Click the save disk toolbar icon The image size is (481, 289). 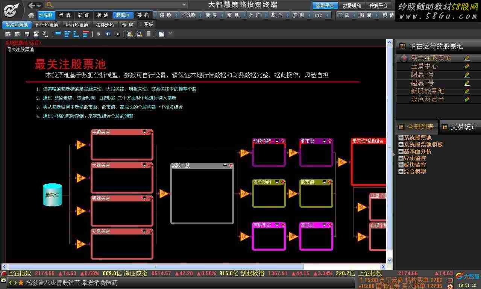coord(27,34)
